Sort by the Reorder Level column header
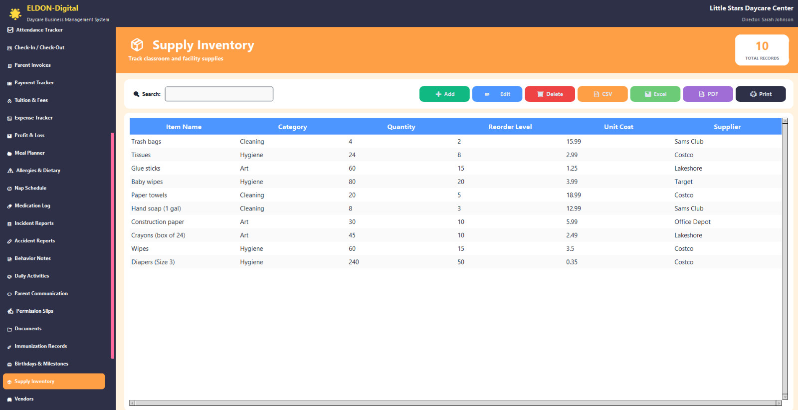 510,127
